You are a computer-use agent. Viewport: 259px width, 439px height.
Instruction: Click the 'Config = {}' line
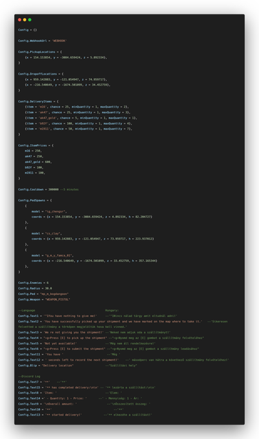click(x=27, y=29)
